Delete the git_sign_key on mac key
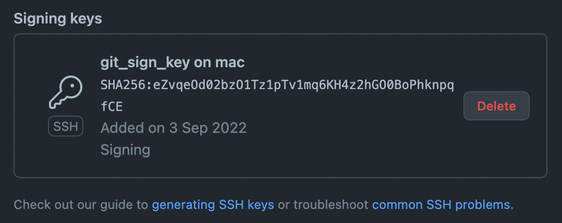 point(496,106)
